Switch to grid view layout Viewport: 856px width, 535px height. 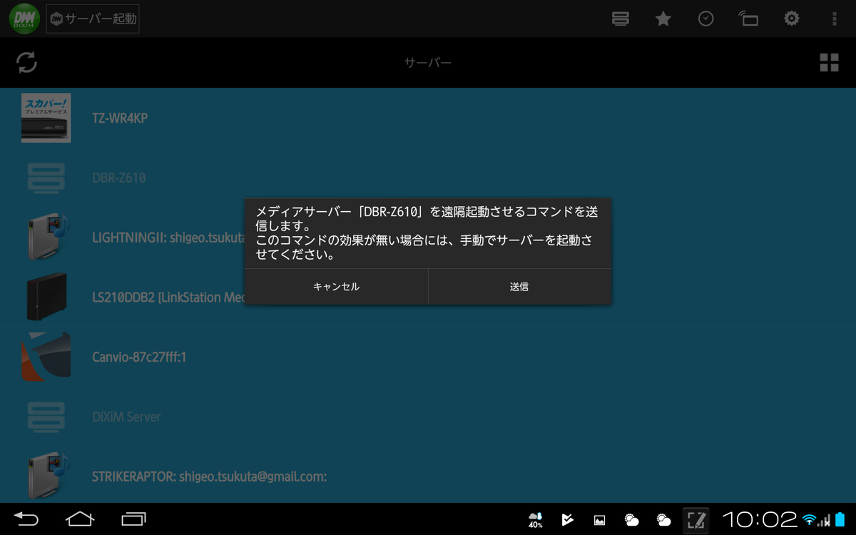pyautogui.click(x=829, y=63)
